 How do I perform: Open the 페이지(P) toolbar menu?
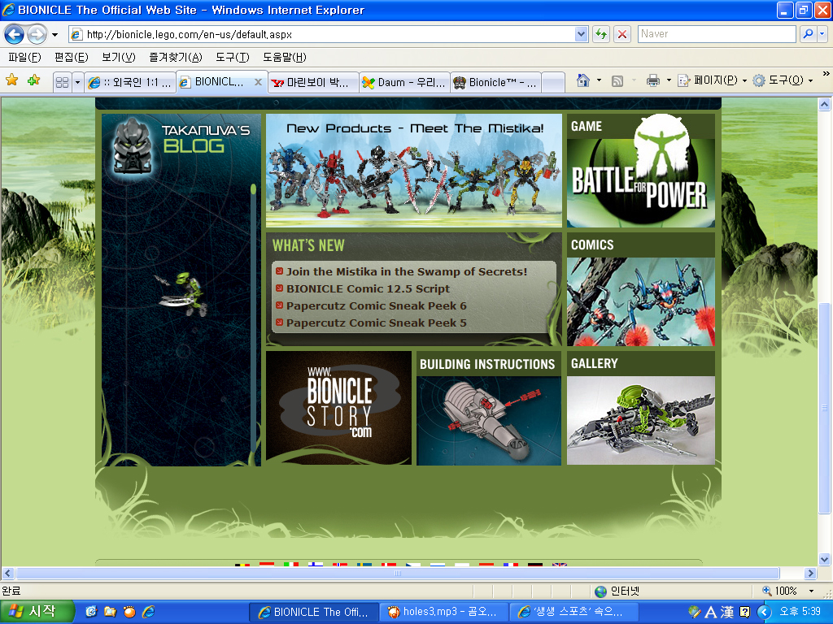click(x=712, y=80)
